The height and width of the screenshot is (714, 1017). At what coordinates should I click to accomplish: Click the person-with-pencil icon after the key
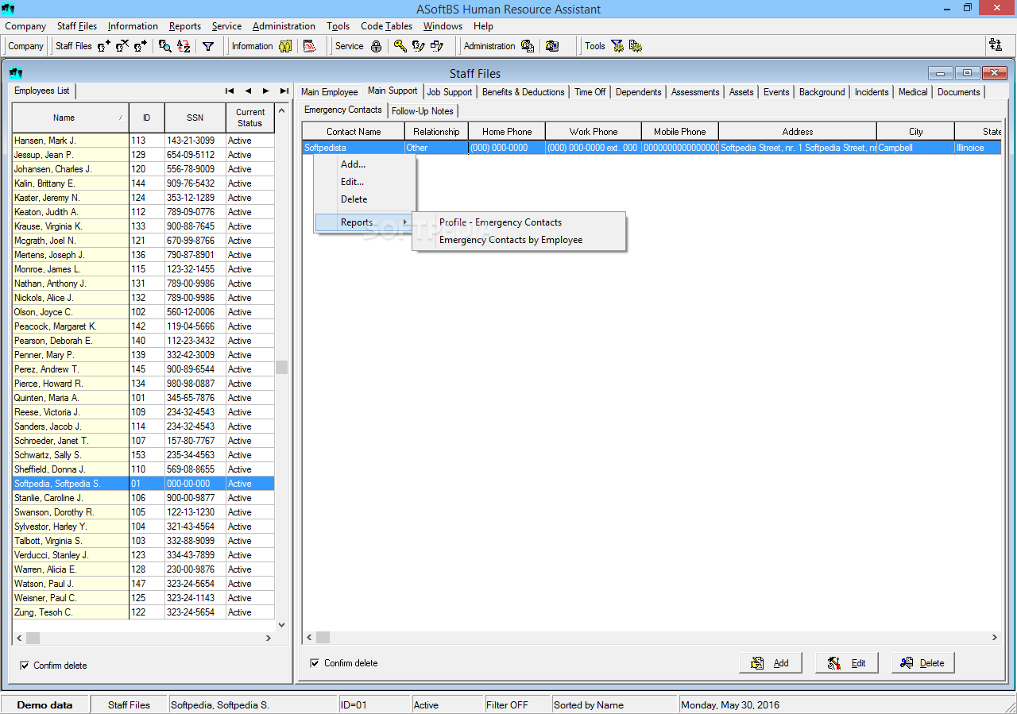click(x=419, y=46)
